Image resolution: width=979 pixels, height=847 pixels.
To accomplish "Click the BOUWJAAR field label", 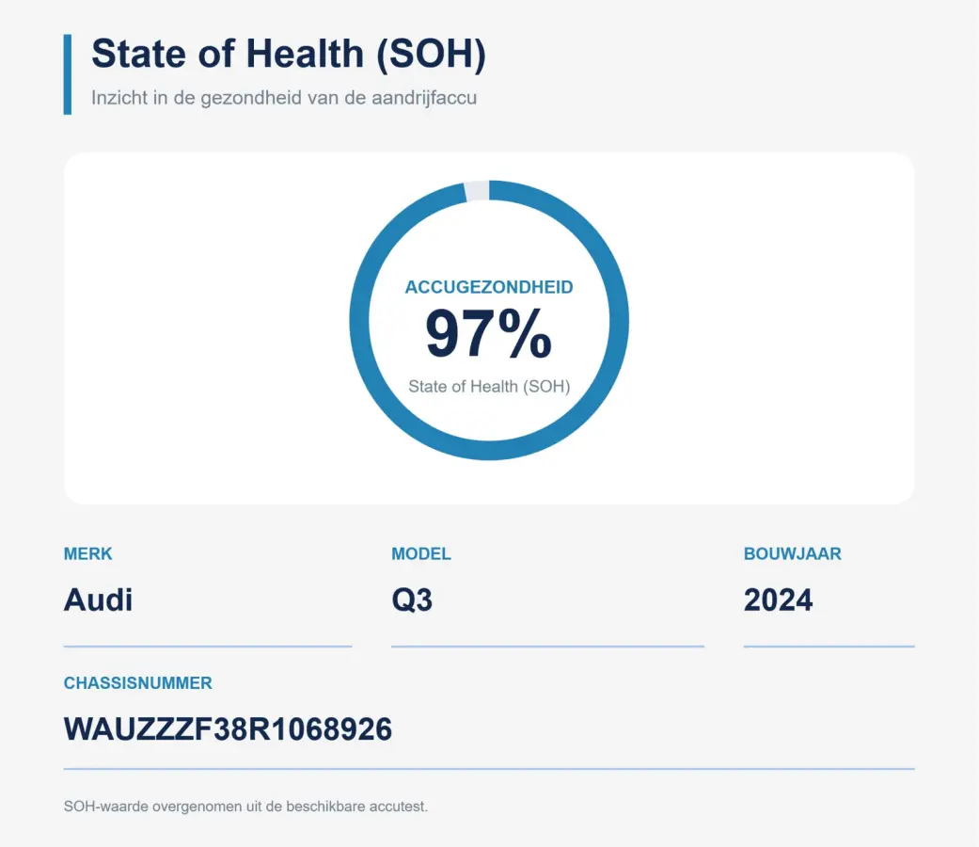I will pyautogui.click(x=792, y=553).
